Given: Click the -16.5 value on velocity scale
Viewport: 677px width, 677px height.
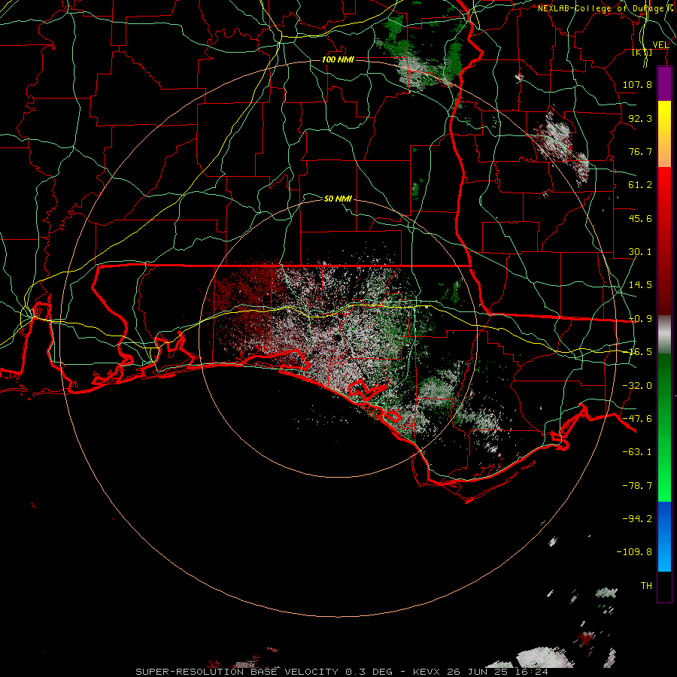Looking at the screenshot, I should coord(640,352).
